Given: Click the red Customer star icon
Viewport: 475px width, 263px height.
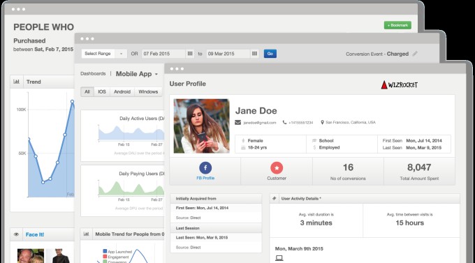Looking at the screenshot, I should coord(277,167).
